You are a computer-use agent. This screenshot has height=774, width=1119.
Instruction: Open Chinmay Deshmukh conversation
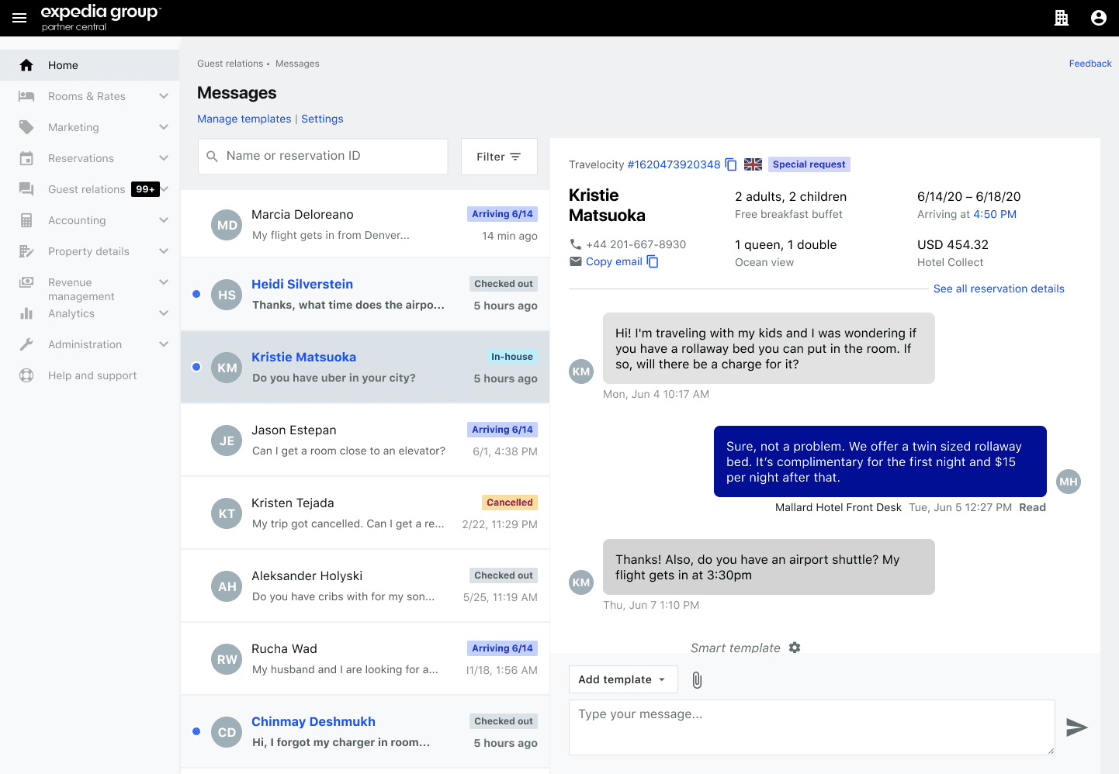pyautogui.click(x=365, y=732)
